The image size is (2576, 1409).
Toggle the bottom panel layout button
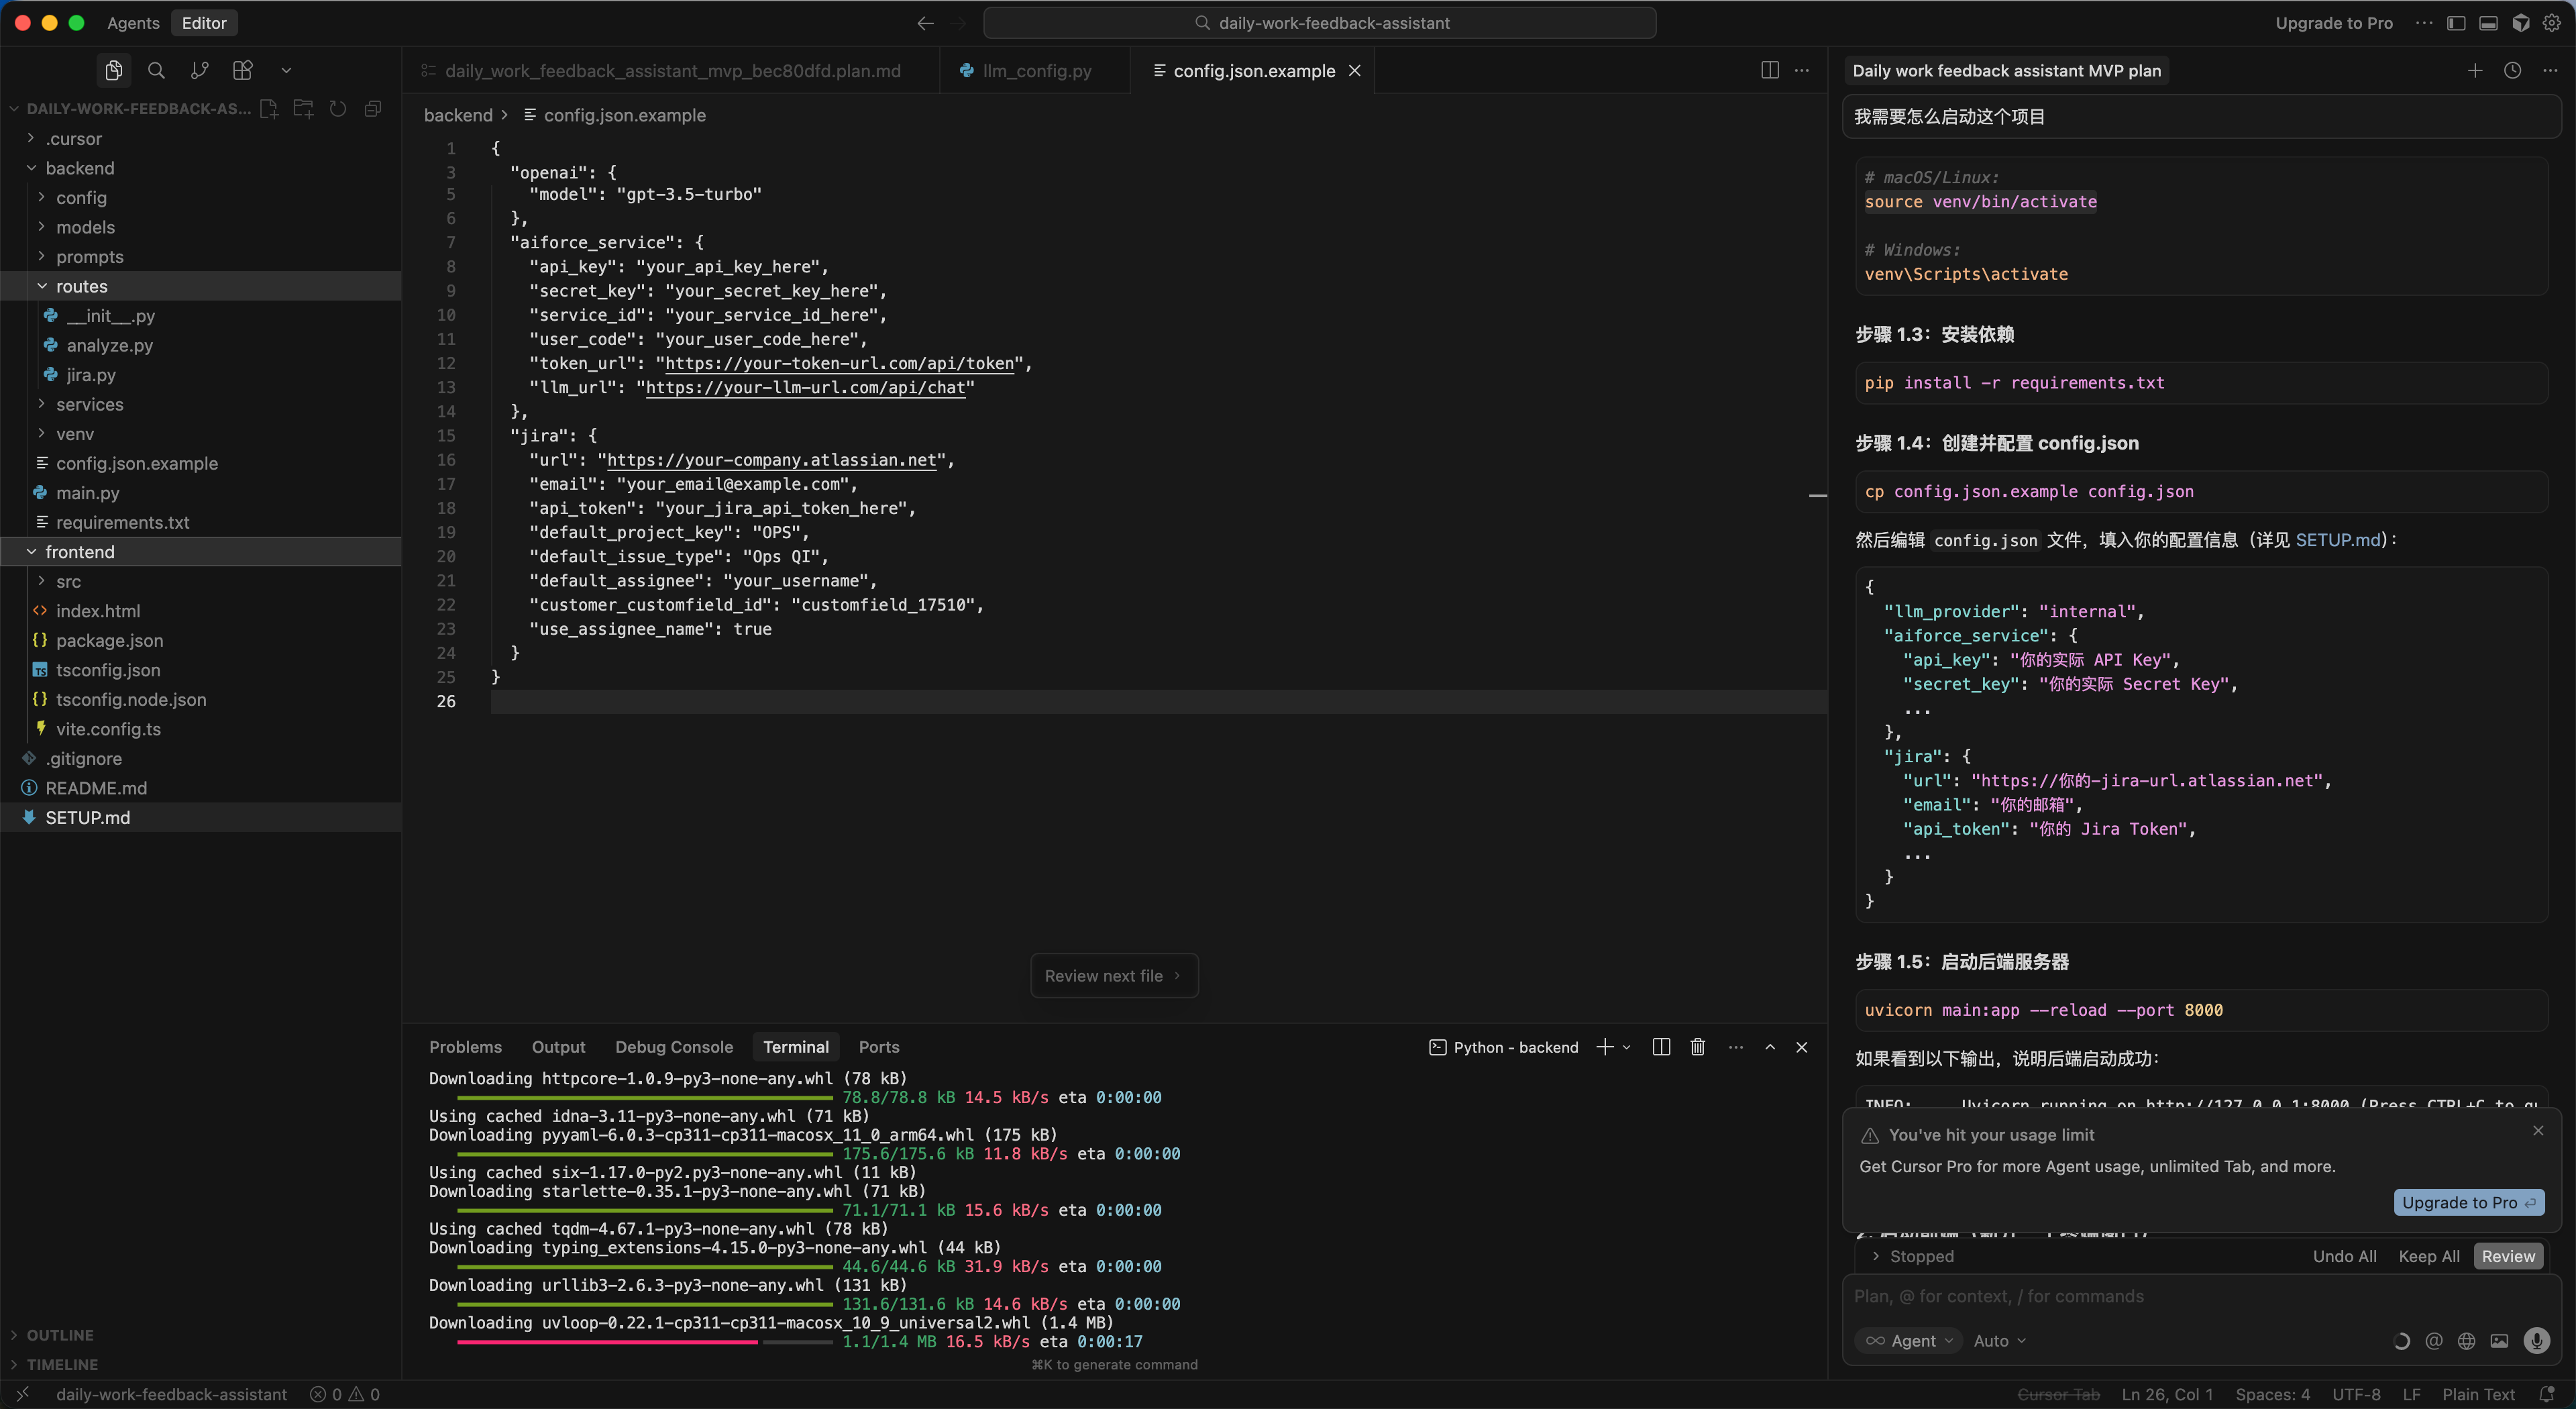tap(2488, 23)
